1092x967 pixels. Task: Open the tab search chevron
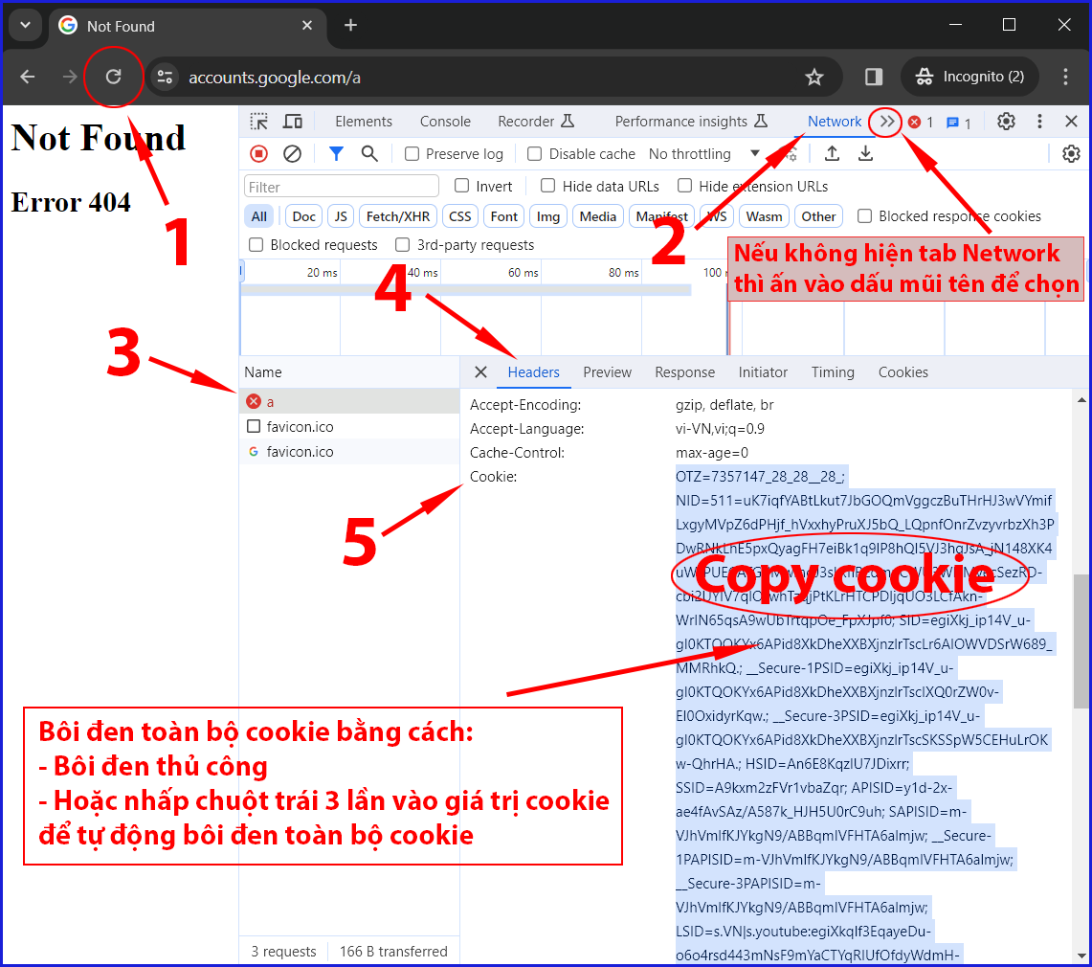pos(26,26)
